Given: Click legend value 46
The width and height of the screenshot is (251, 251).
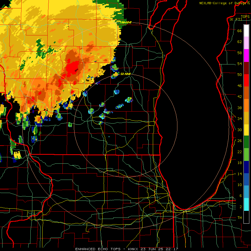Looking at the screenshot, I should point(240,86).
